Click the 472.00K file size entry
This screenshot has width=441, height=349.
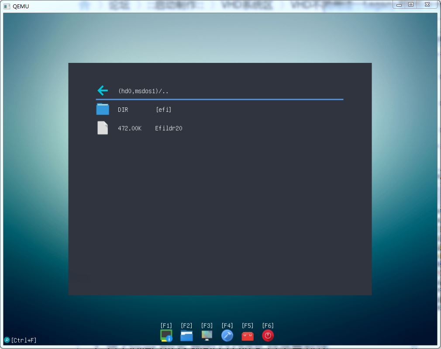pyautogui.click(x=130, y=128)
